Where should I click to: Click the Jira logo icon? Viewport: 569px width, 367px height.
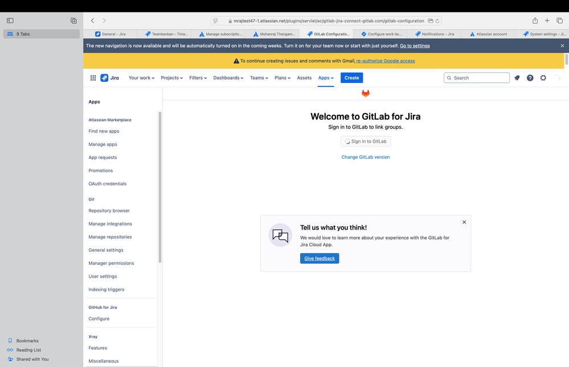click(x=104, y=78)
